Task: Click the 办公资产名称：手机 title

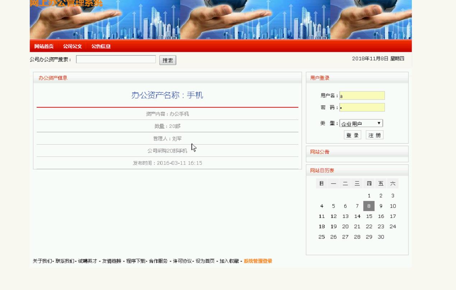Action: point(167,95)
